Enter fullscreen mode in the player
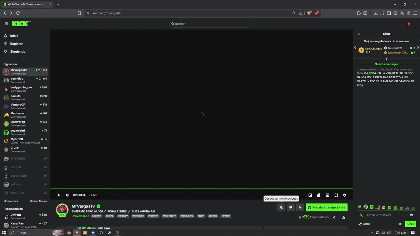This screenshot has height=236, width=420. coord(336,195)
